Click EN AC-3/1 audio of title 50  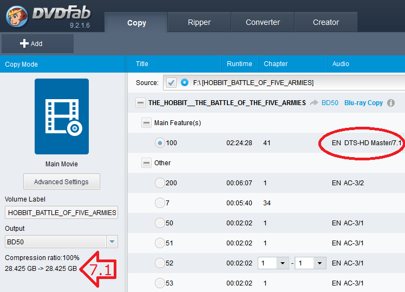348,223
